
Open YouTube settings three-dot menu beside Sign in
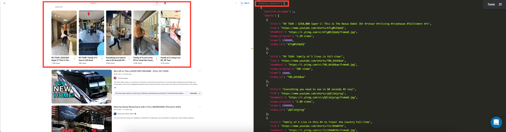pyautogui.click(x=236, y=3)
